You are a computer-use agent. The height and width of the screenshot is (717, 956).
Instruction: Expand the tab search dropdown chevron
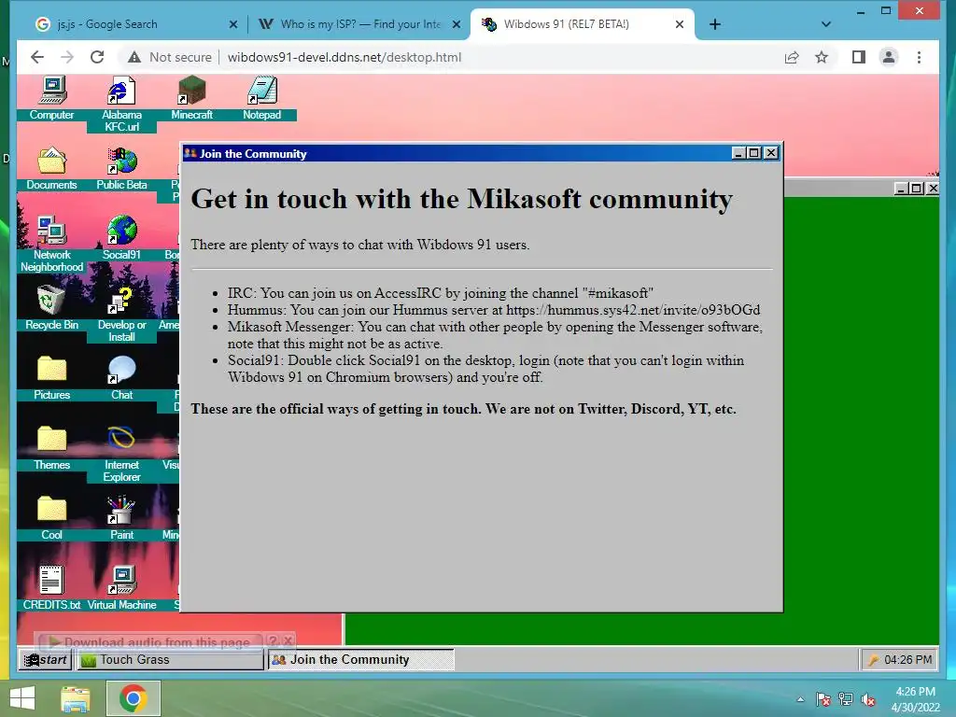[826, 24]
